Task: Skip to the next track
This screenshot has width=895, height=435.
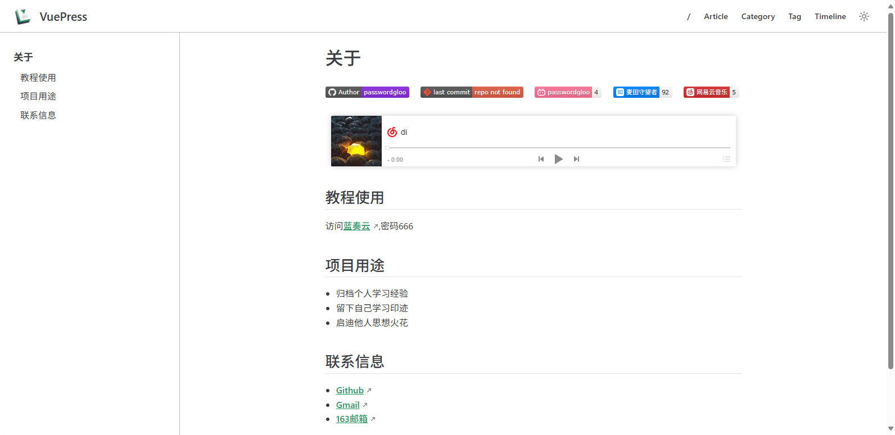Action: point(576,159)
